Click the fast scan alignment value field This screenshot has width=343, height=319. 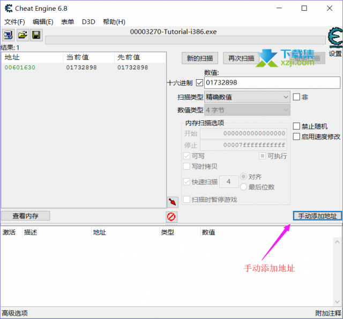point(229,181)
